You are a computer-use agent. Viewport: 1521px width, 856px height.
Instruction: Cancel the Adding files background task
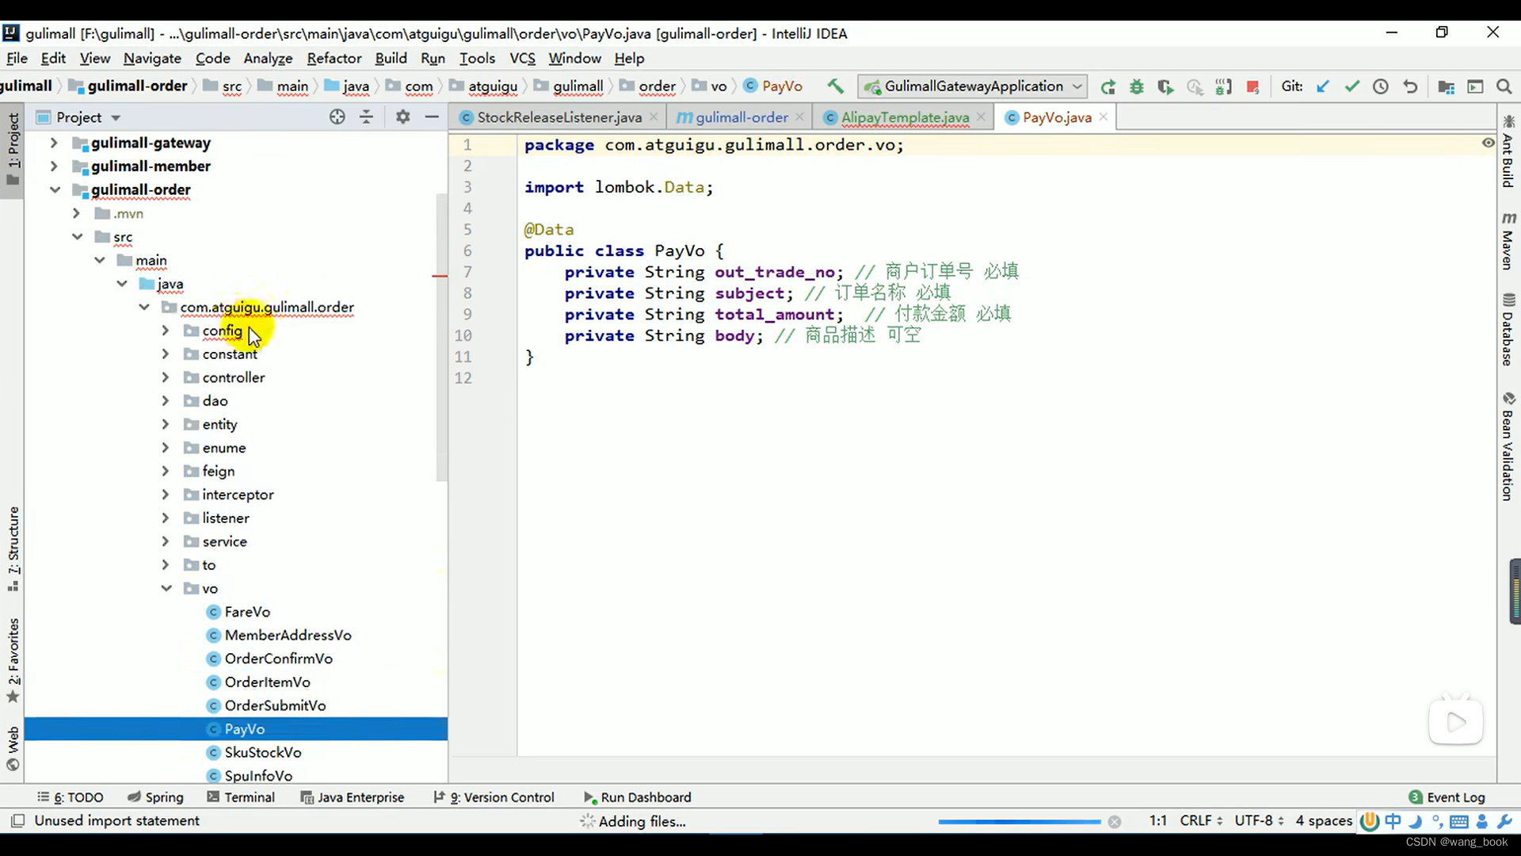[x=1115, y=822]
